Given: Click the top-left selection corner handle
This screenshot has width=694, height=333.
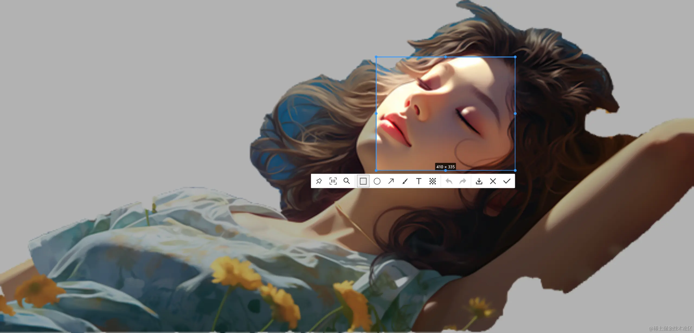Looking at the screenshot, I should [376, 57].
